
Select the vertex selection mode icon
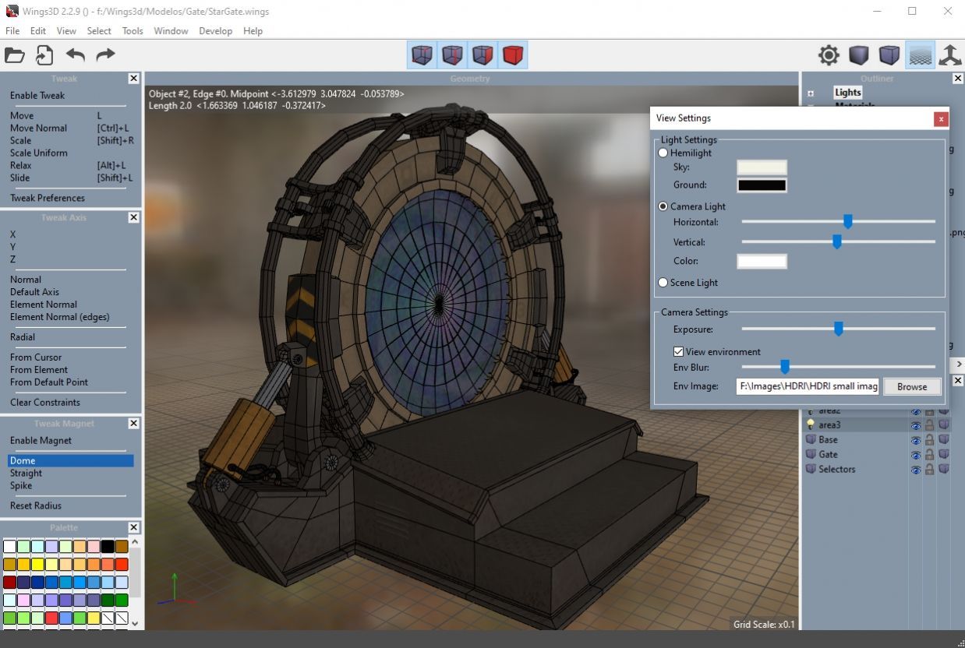(422, 55)
